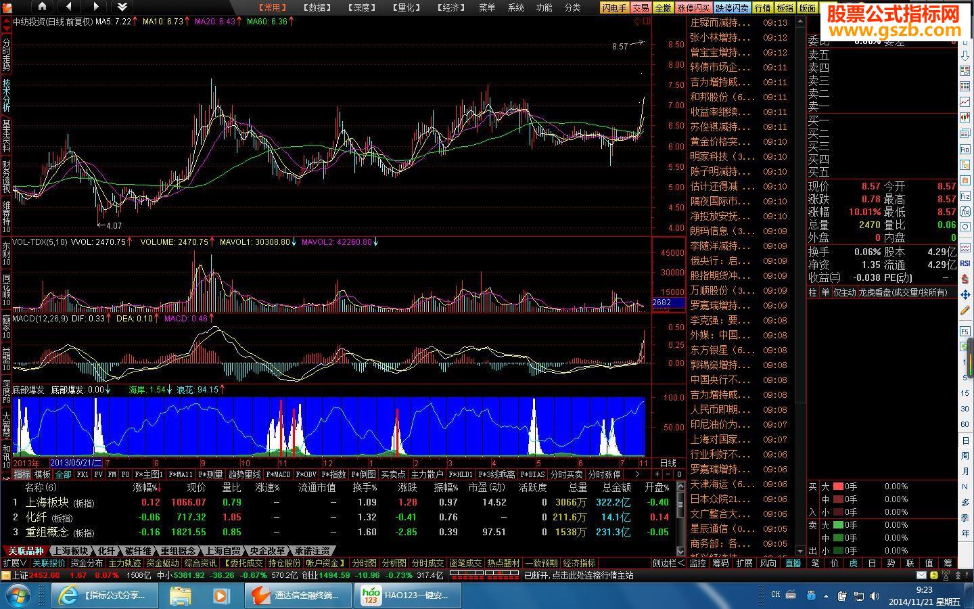Image resolution: width=974 pixels, height=609 pixels.
Task: Select the 30-minute period button
Action: tap(965, 409)
